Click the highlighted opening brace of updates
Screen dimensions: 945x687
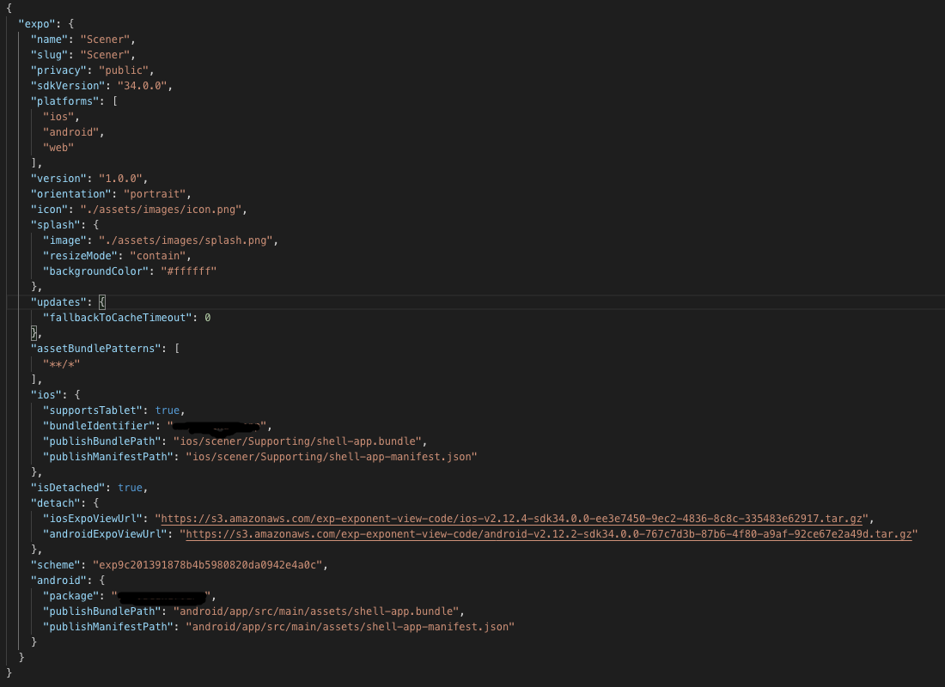[x=101, y=301]
